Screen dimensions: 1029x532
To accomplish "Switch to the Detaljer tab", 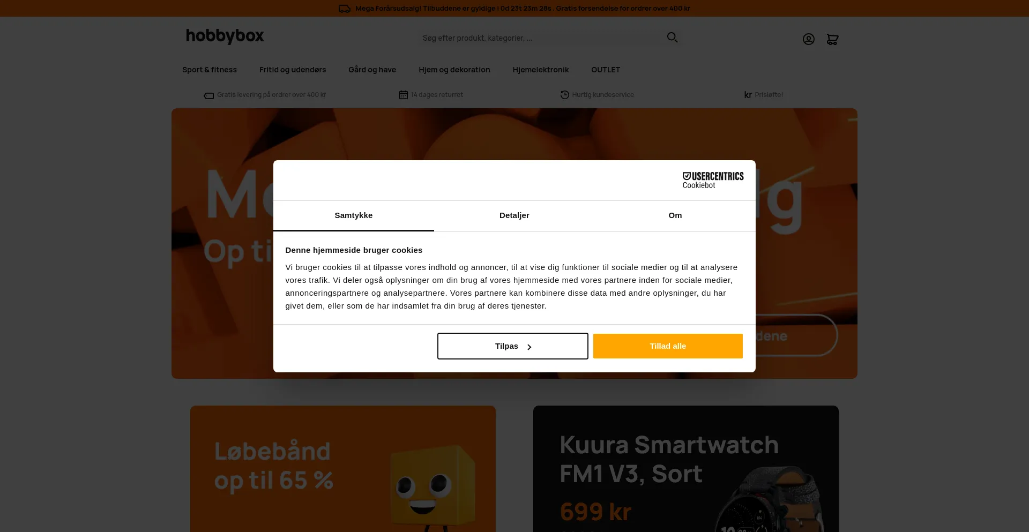I will (514, 215).
